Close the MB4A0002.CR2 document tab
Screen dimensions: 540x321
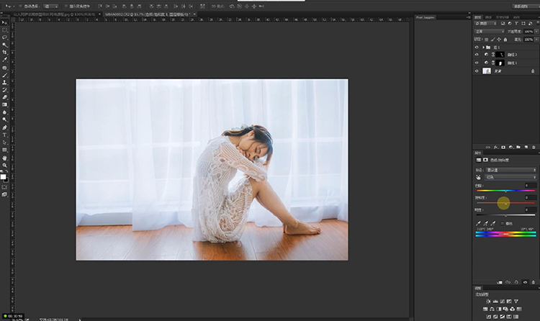pyautogui.click(x=194, y=14)
